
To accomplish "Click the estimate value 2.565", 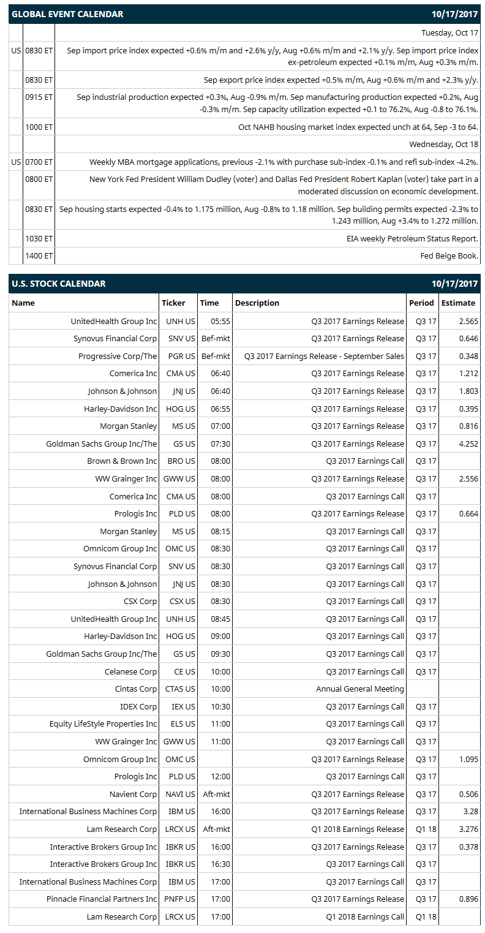I will (x=468, y=321).
